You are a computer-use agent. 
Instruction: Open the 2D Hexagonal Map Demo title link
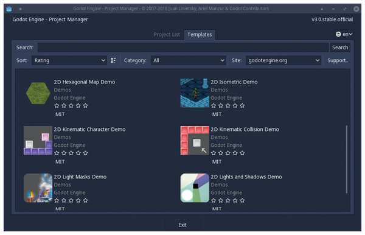click(x=85, y=82)
